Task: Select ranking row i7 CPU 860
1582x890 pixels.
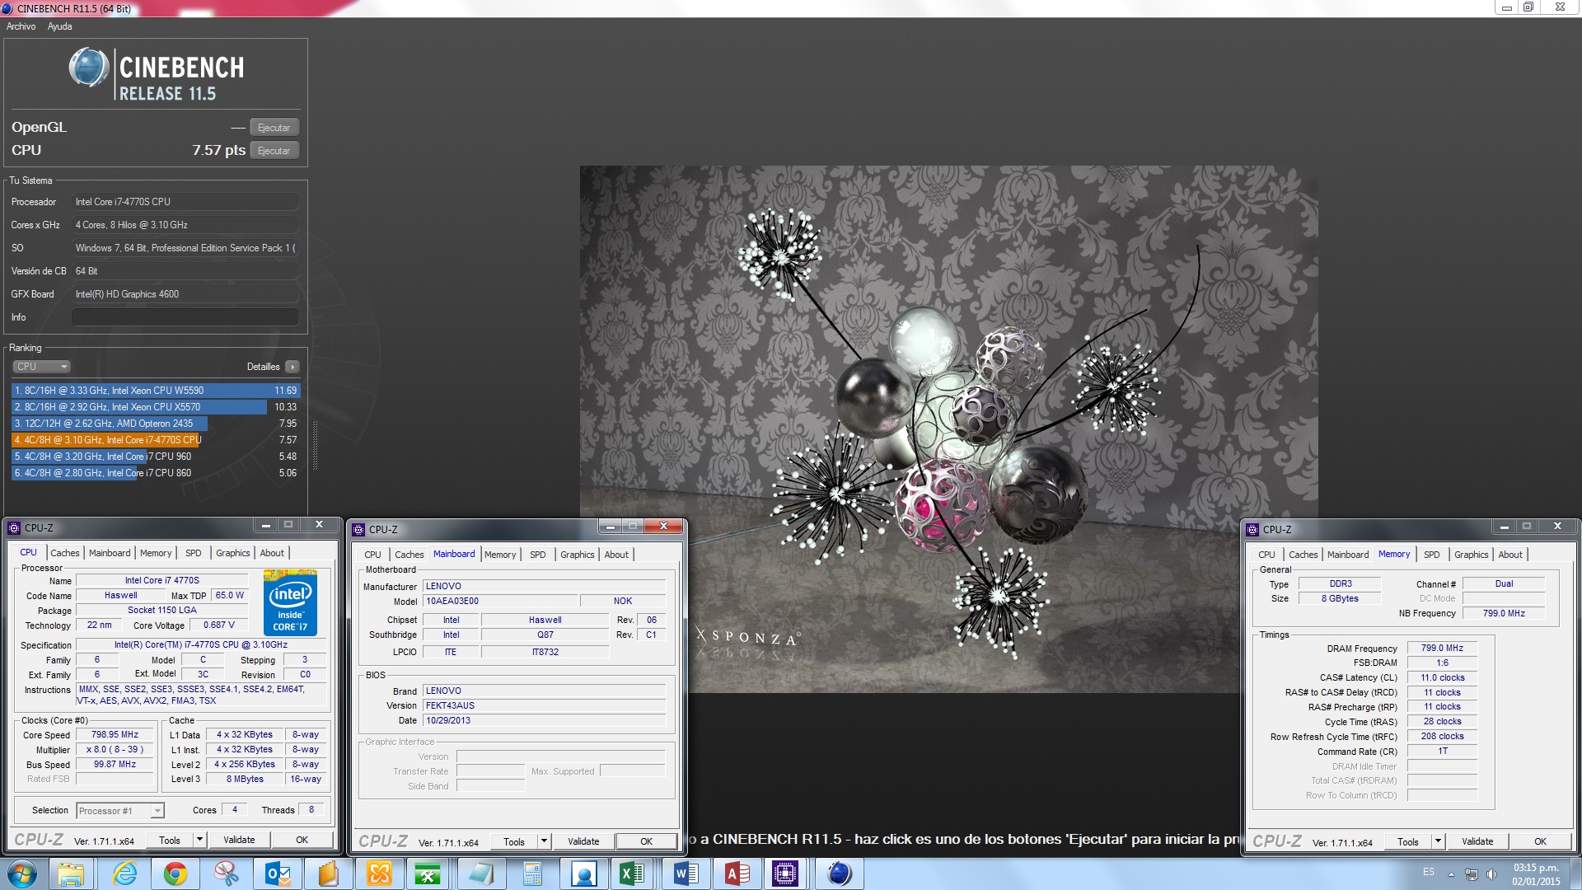Action: pos(156,473)
